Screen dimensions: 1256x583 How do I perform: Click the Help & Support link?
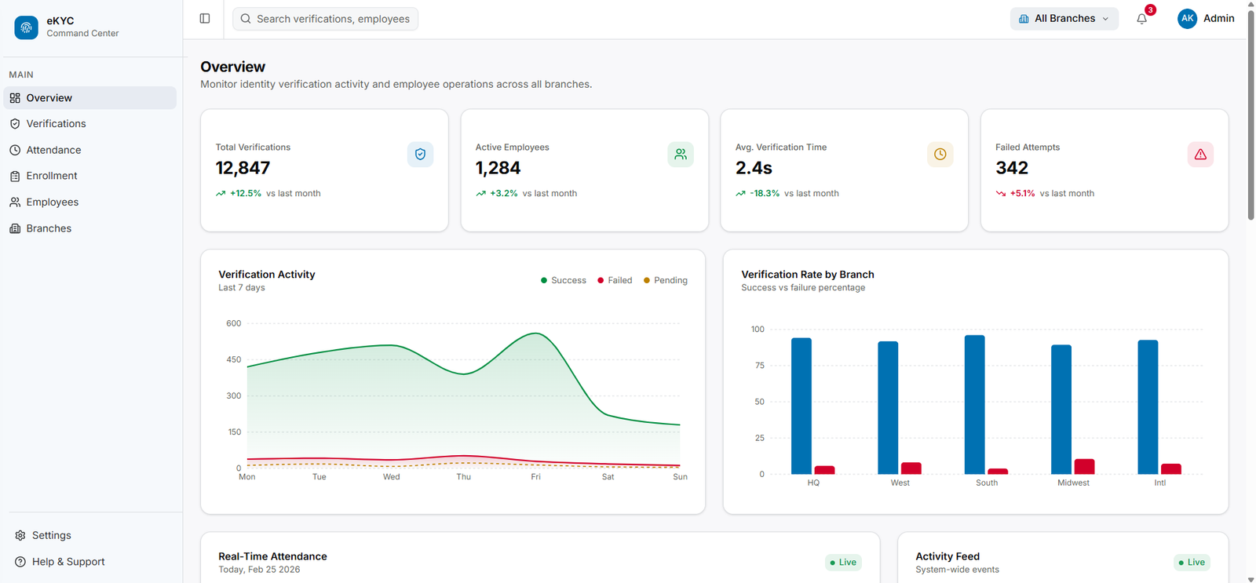point(68,562)
